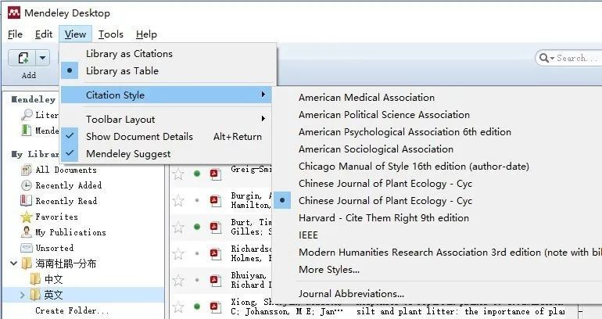The image size is (602, 319).
Task: Toggle read status of Greig-Smith document
Action: (x=197, y=174)
